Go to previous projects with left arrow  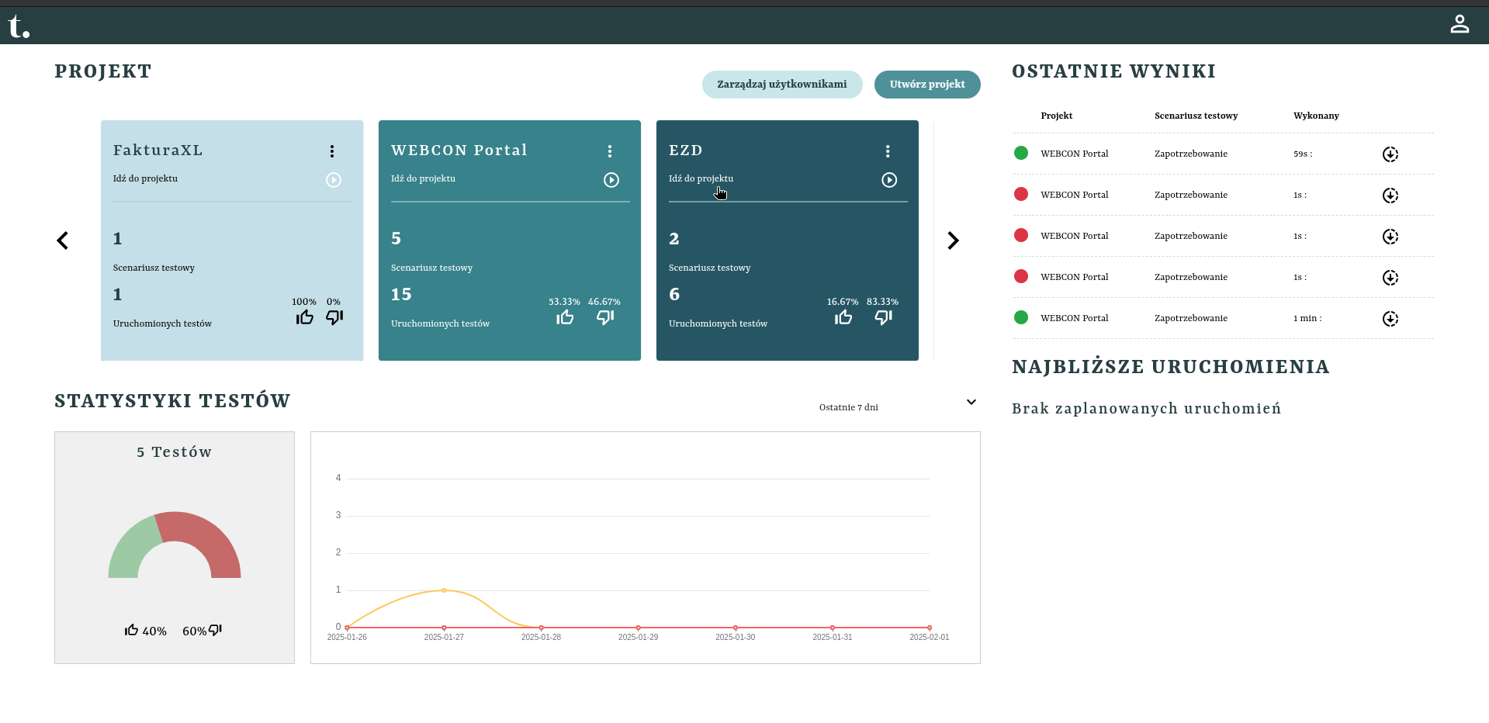[x=63, y=240]
